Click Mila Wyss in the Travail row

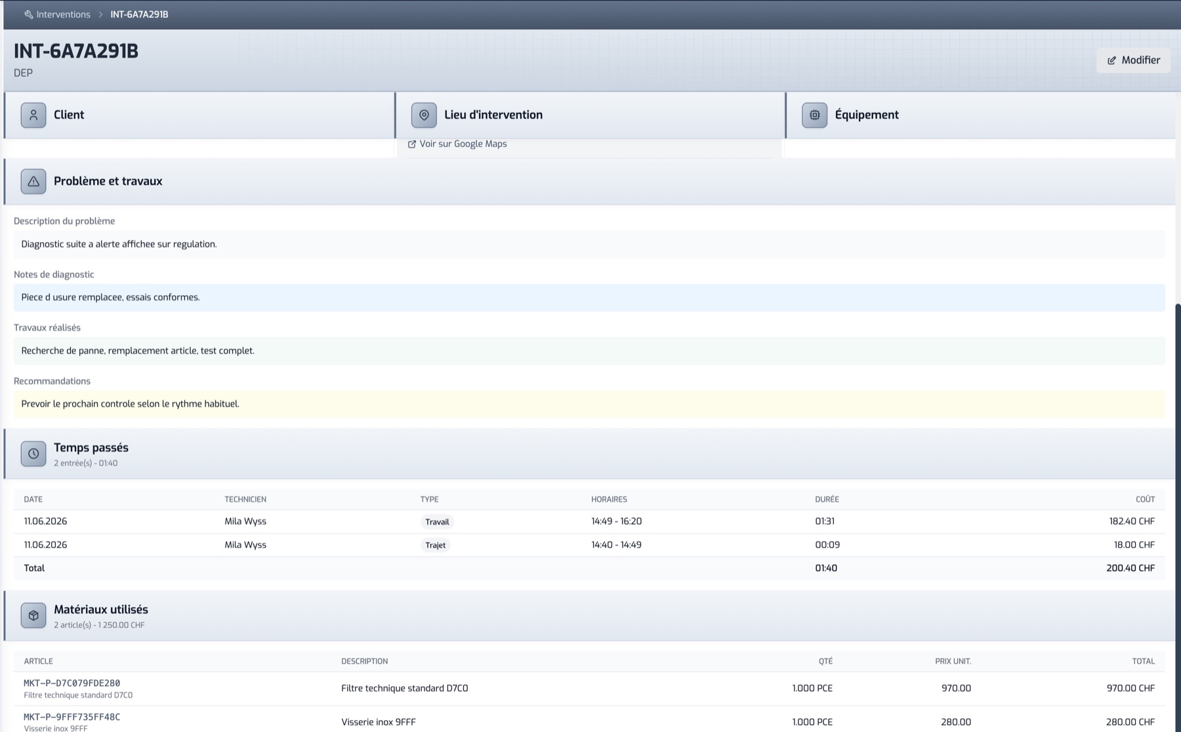pos(245,521)
